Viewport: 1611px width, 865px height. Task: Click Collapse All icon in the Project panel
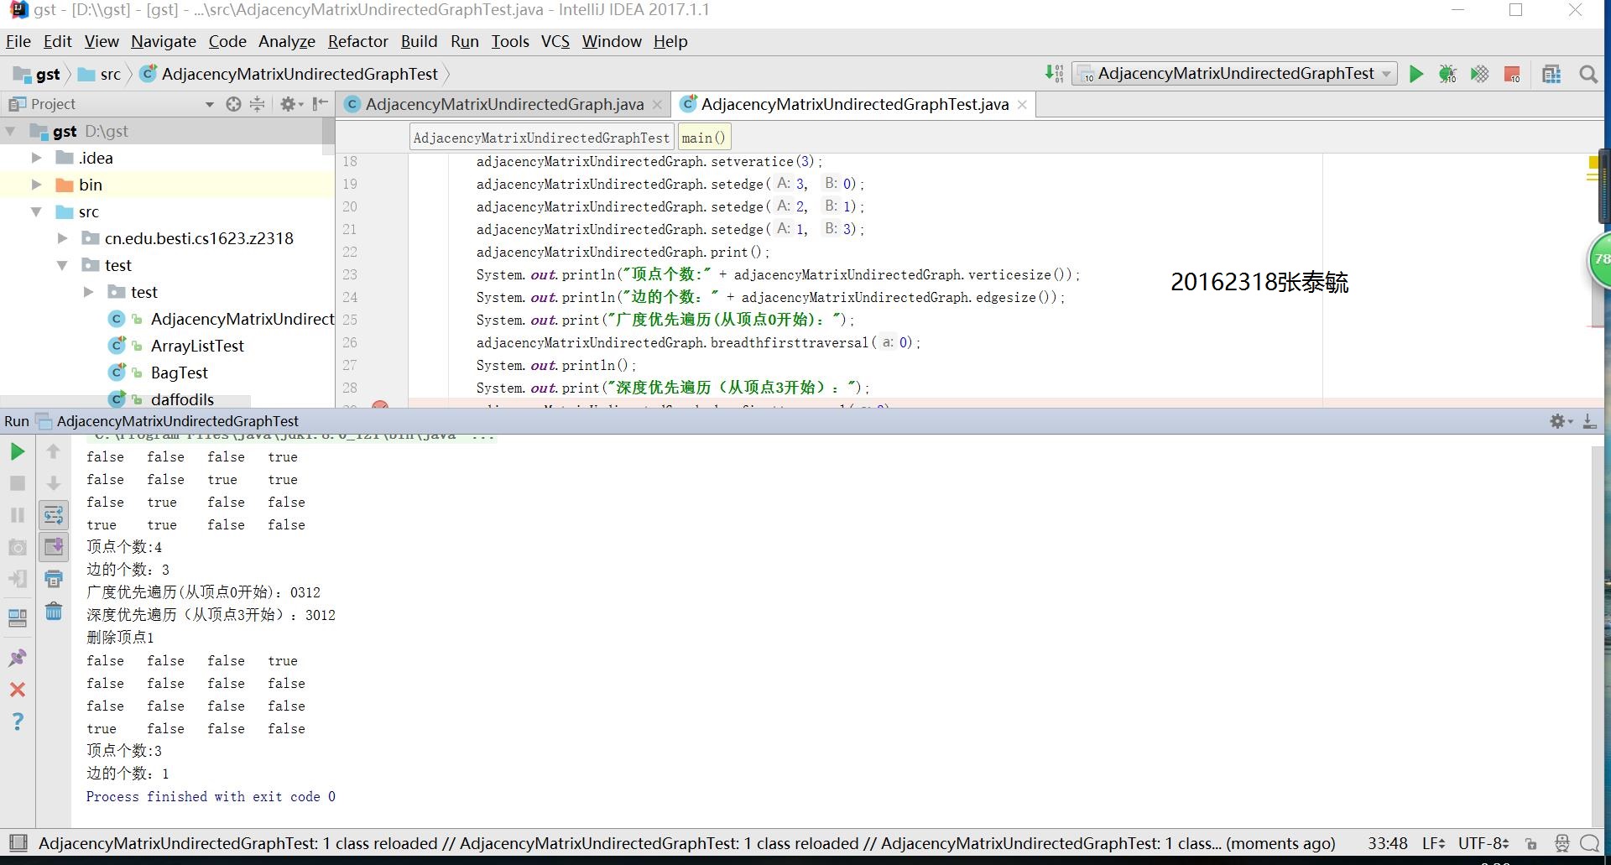click(x=258, y=104)
